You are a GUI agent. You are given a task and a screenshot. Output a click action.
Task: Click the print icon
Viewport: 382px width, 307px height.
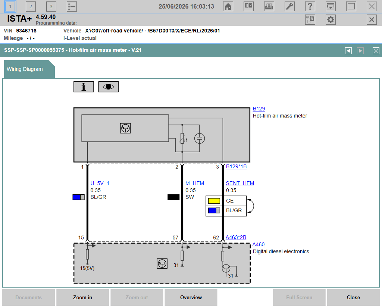pos(269,6)
